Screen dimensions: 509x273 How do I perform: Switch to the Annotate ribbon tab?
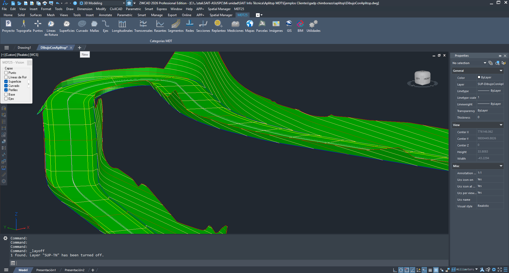click(105, 15)
